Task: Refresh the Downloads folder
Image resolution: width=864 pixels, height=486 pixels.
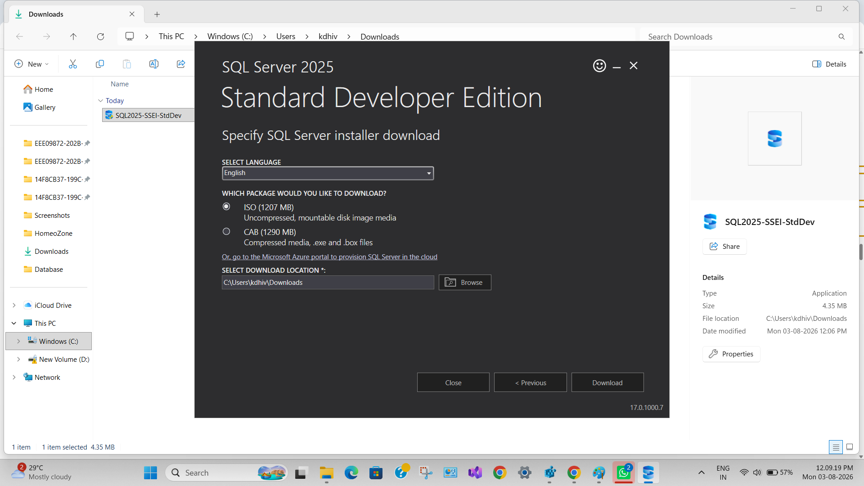Action: click(100, 36)
